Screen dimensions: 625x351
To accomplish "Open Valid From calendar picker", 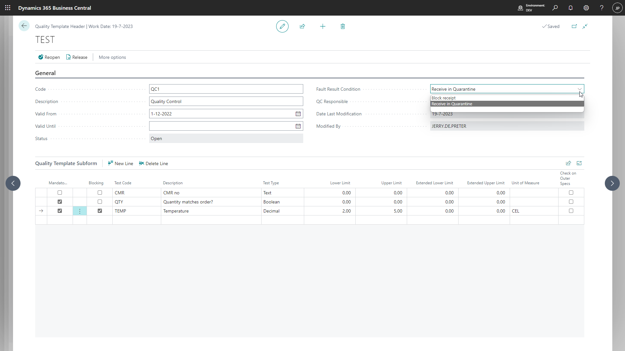I will [298, 114].
